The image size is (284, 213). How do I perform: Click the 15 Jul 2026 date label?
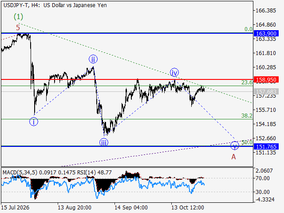pyautogui.click(x=16, y=207)
